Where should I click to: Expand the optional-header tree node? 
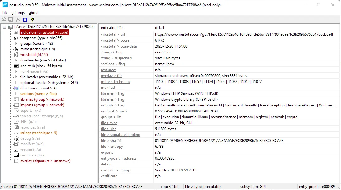pyautogui.click(x=16, y=82)
